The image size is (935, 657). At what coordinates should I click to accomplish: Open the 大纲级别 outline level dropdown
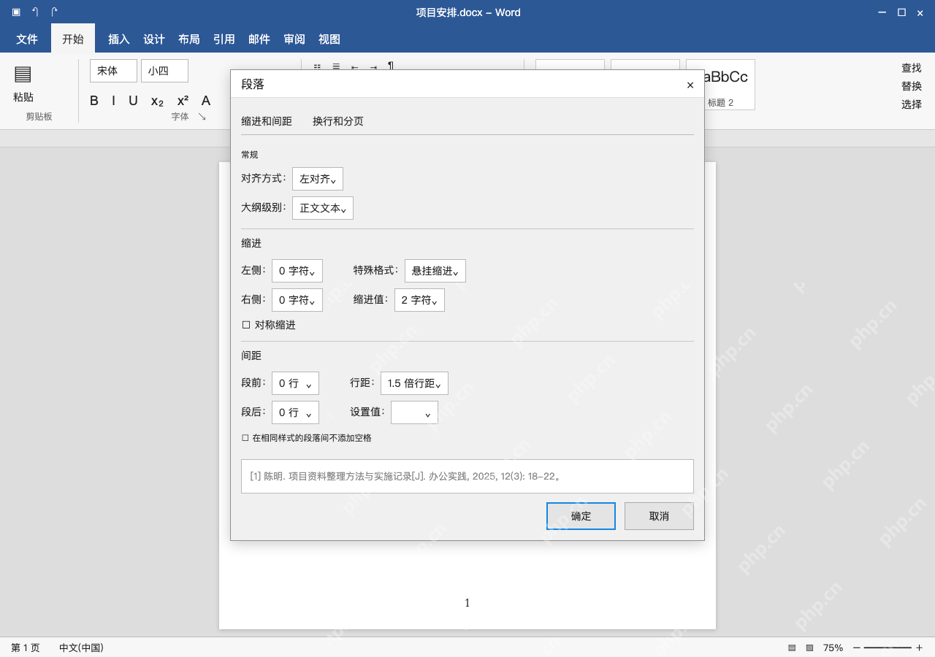click(x=323, y=208)
